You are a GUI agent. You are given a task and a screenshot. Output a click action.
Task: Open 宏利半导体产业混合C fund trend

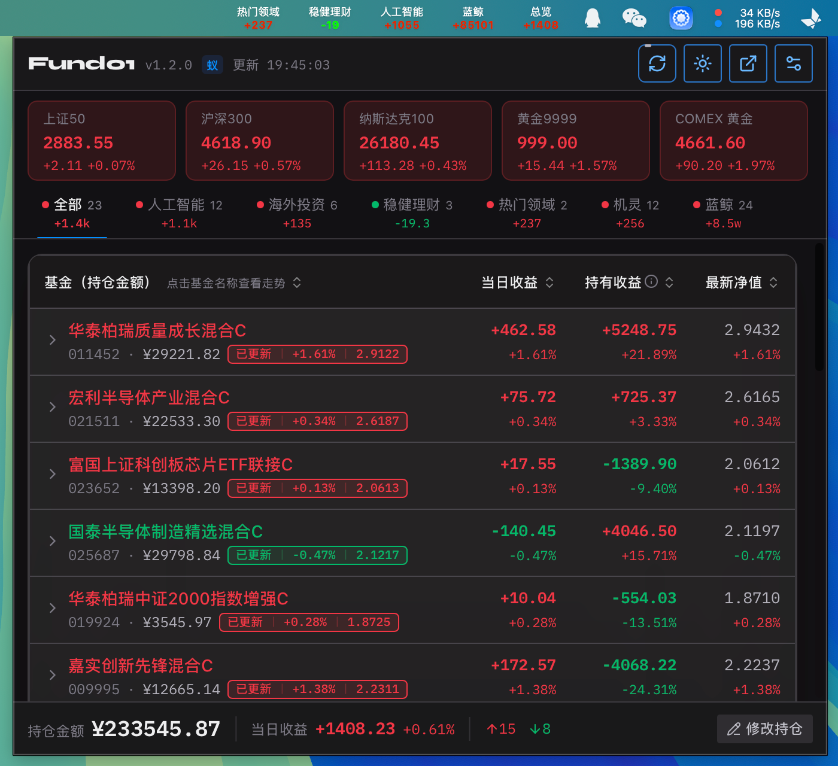[x=149, y=397]
